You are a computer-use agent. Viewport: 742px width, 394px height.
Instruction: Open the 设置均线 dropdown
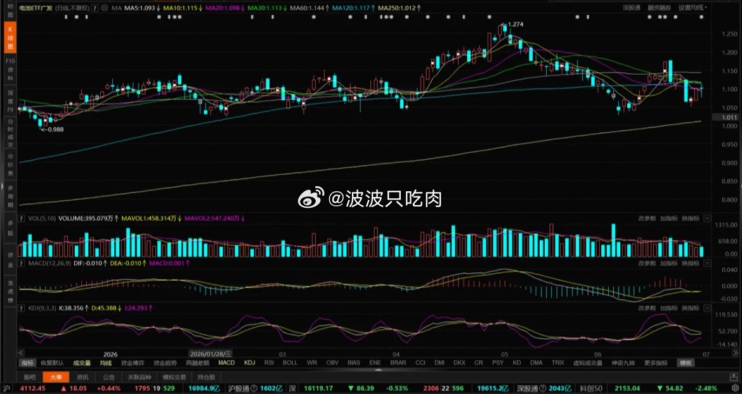[x=693, y=8]
